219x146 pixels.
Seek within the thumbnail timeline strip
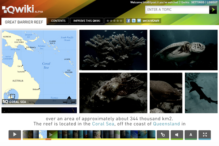click(x=89, y=135)
